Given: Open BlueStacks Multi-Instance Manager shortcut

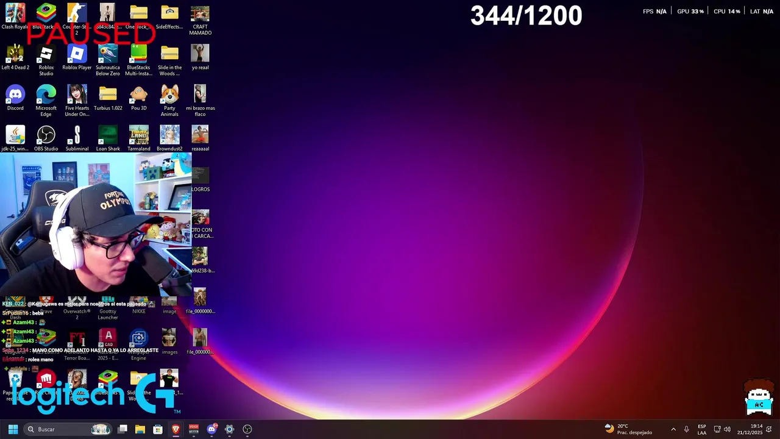Looking at the screenshot, I should [138, 60].
